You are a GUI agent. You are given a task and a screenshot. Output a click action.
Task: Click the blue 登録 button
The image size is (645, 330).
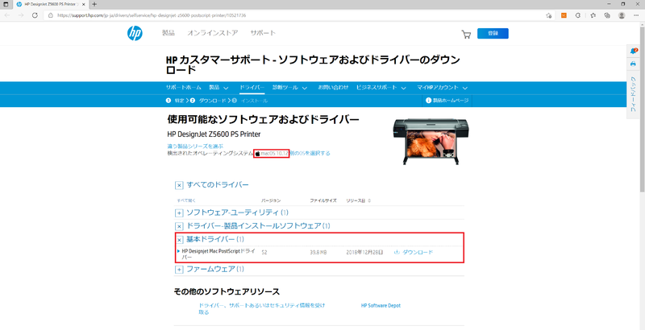tap(493, 34)
